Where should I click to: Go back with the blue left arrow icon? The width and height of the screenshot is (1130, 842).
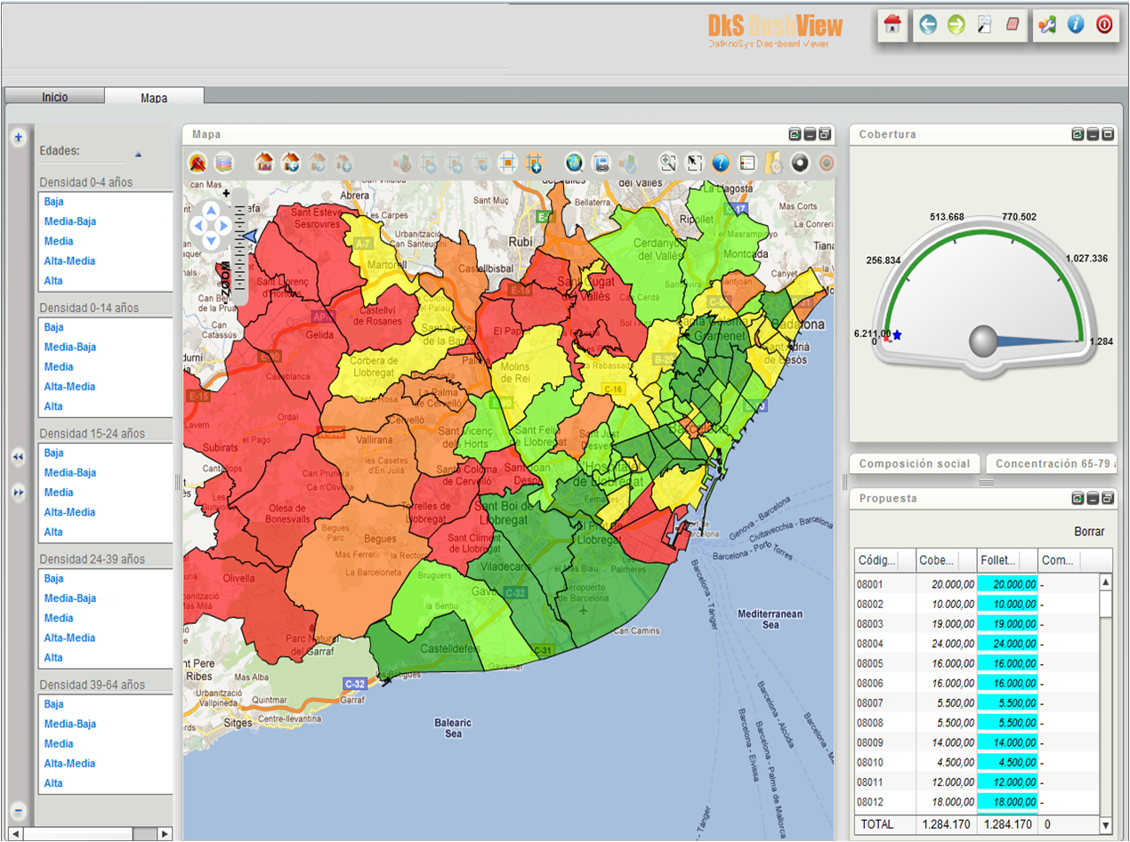click(x=928, y=25)
